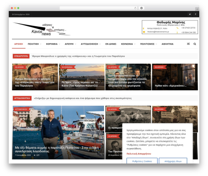Screen dimensions: 208x176
Task: Click 04.ΚΟΙΝΩΝΙΑ tag on sunset card
Action: coord(67,67)
